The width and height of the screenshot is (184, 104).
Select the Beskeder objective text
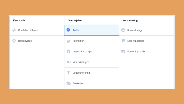(78, 83)
